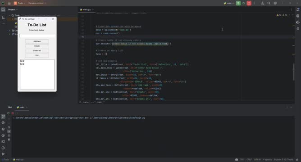Open Python Packages tool window icon
This screenshot has height=162, width=301.
coord(3,129)
